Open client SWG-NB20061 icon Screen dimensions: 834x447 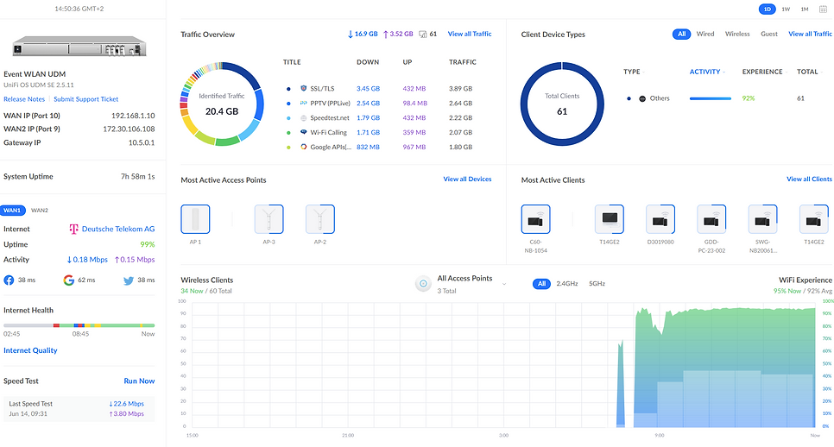[x=762, y=219]
